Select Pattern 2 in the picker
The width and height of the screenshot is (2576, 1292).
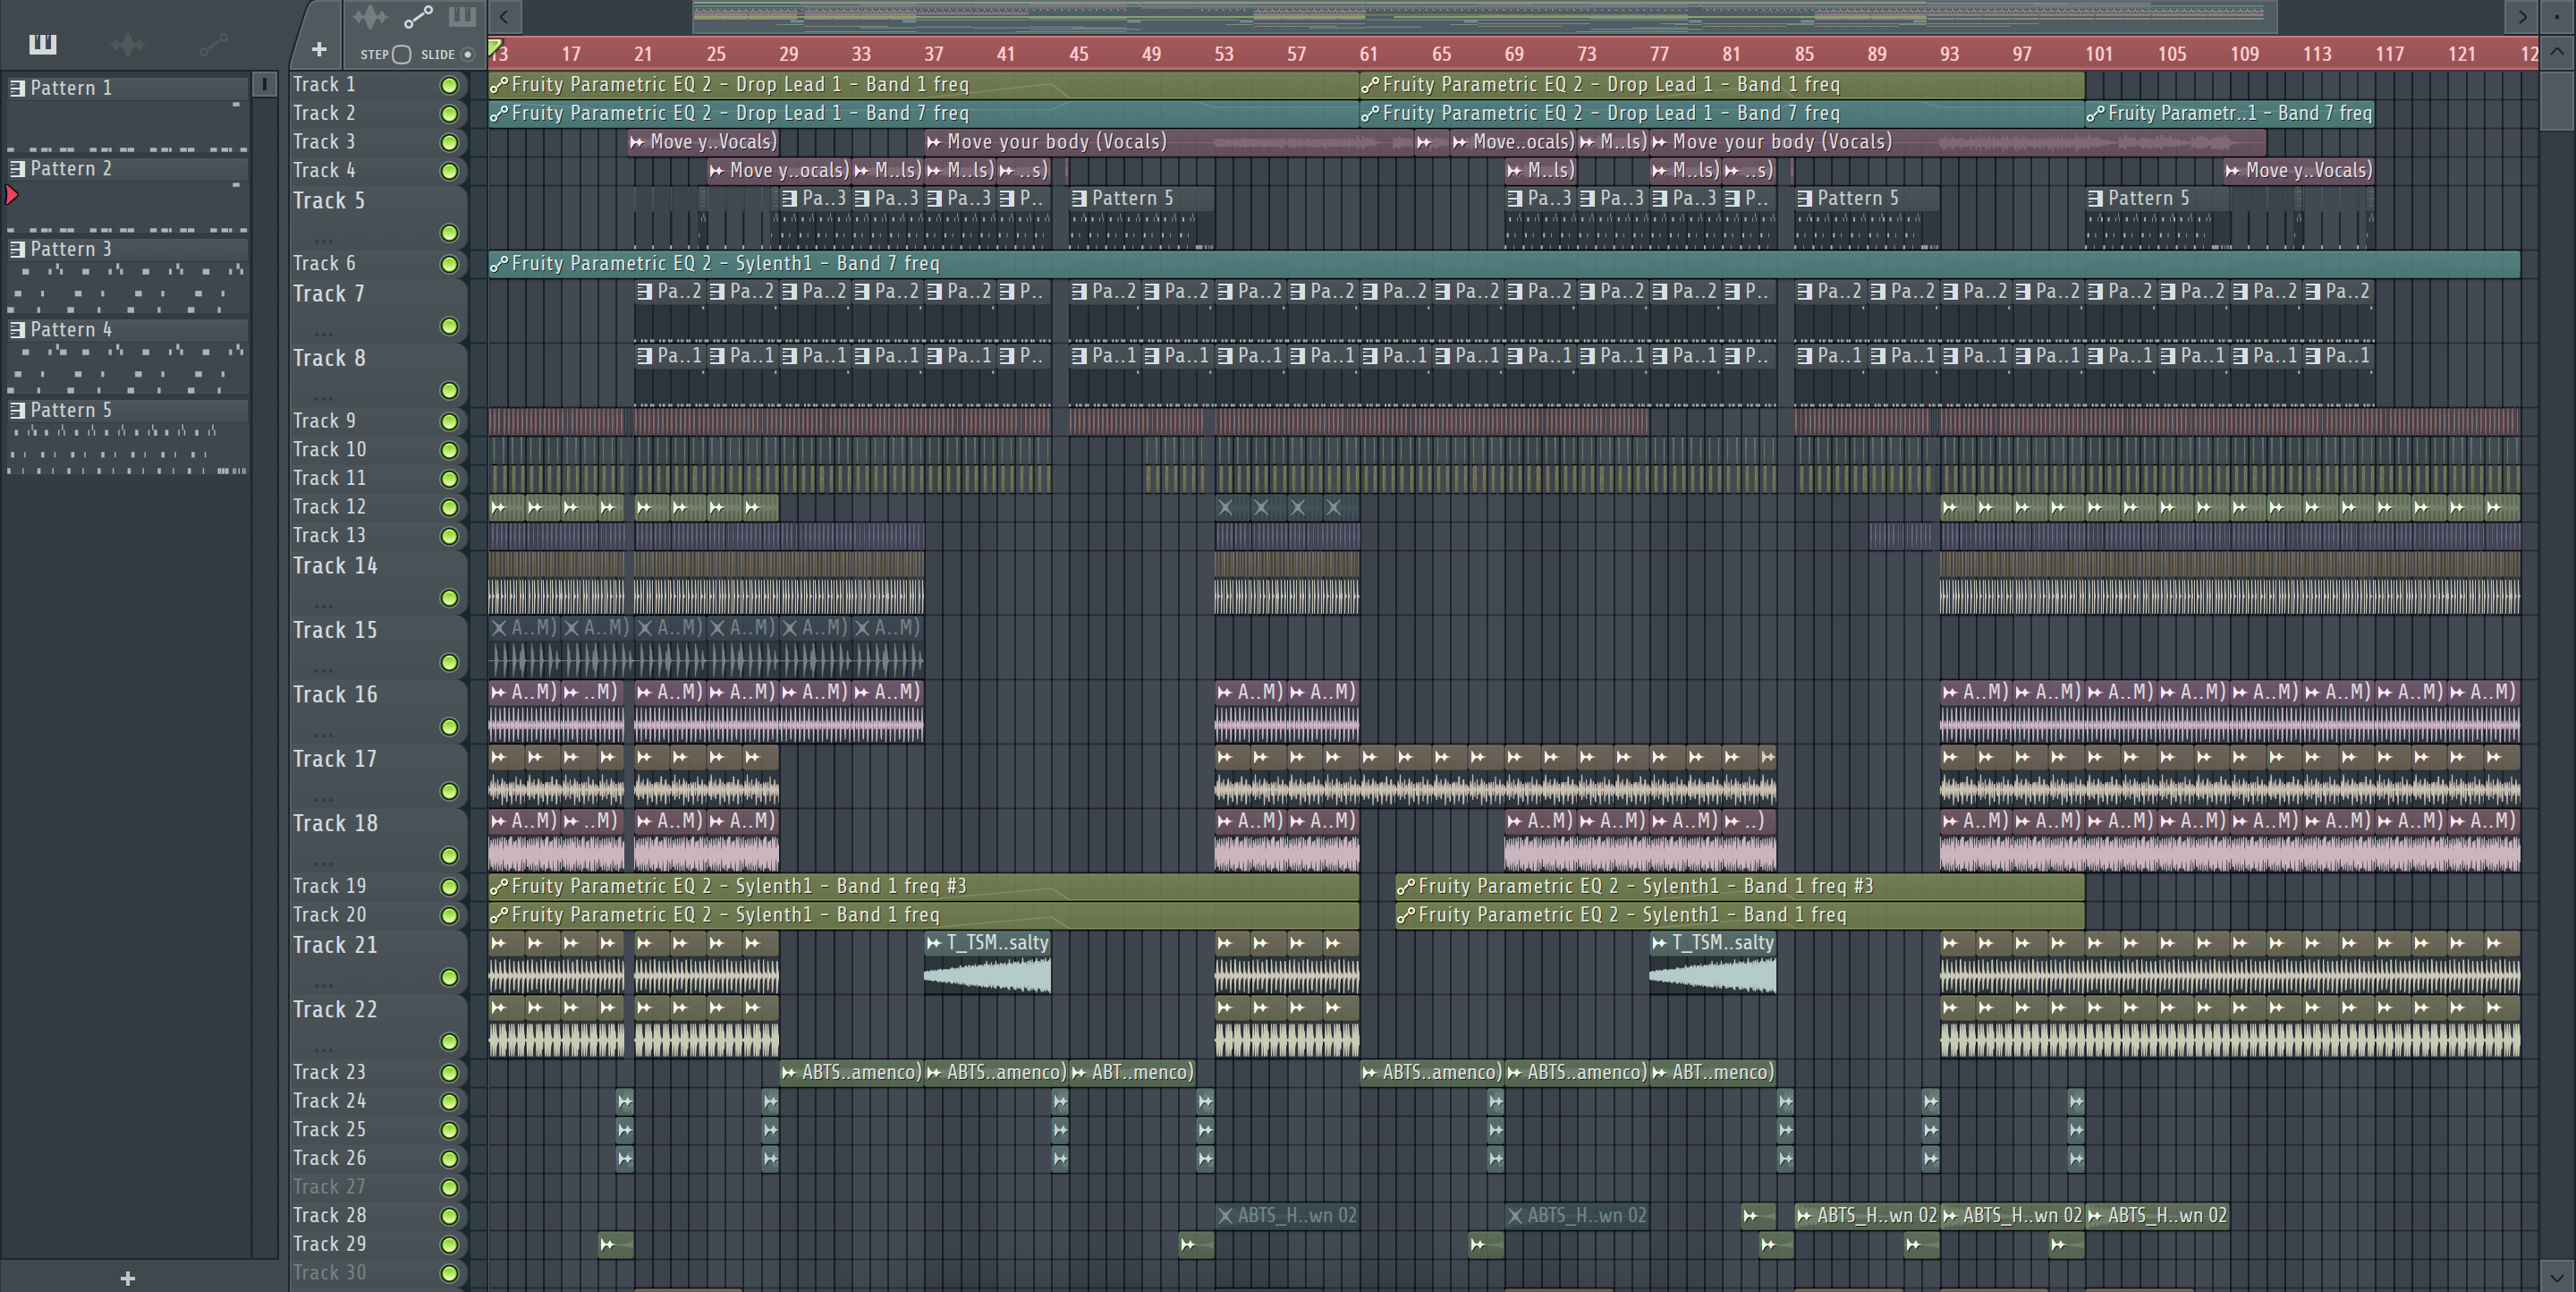(127, 169)
